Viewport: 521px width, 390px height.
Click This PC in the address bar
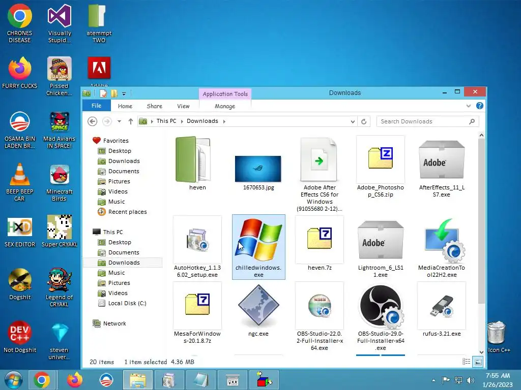coord(166,121)
